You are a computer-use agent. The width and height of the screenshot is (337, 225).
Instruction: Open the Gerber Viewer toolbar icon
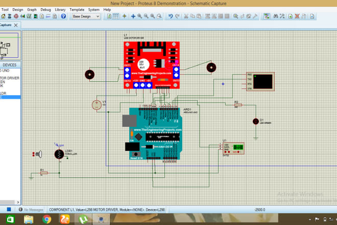click(29, 16)
